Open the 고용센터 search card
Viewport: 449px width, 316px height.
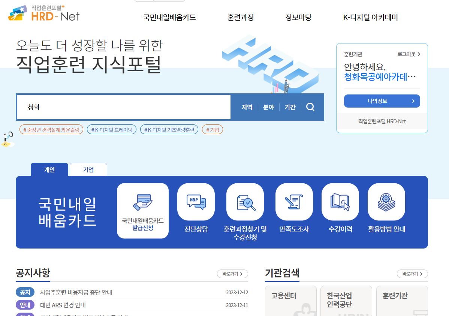pos(290,301)
